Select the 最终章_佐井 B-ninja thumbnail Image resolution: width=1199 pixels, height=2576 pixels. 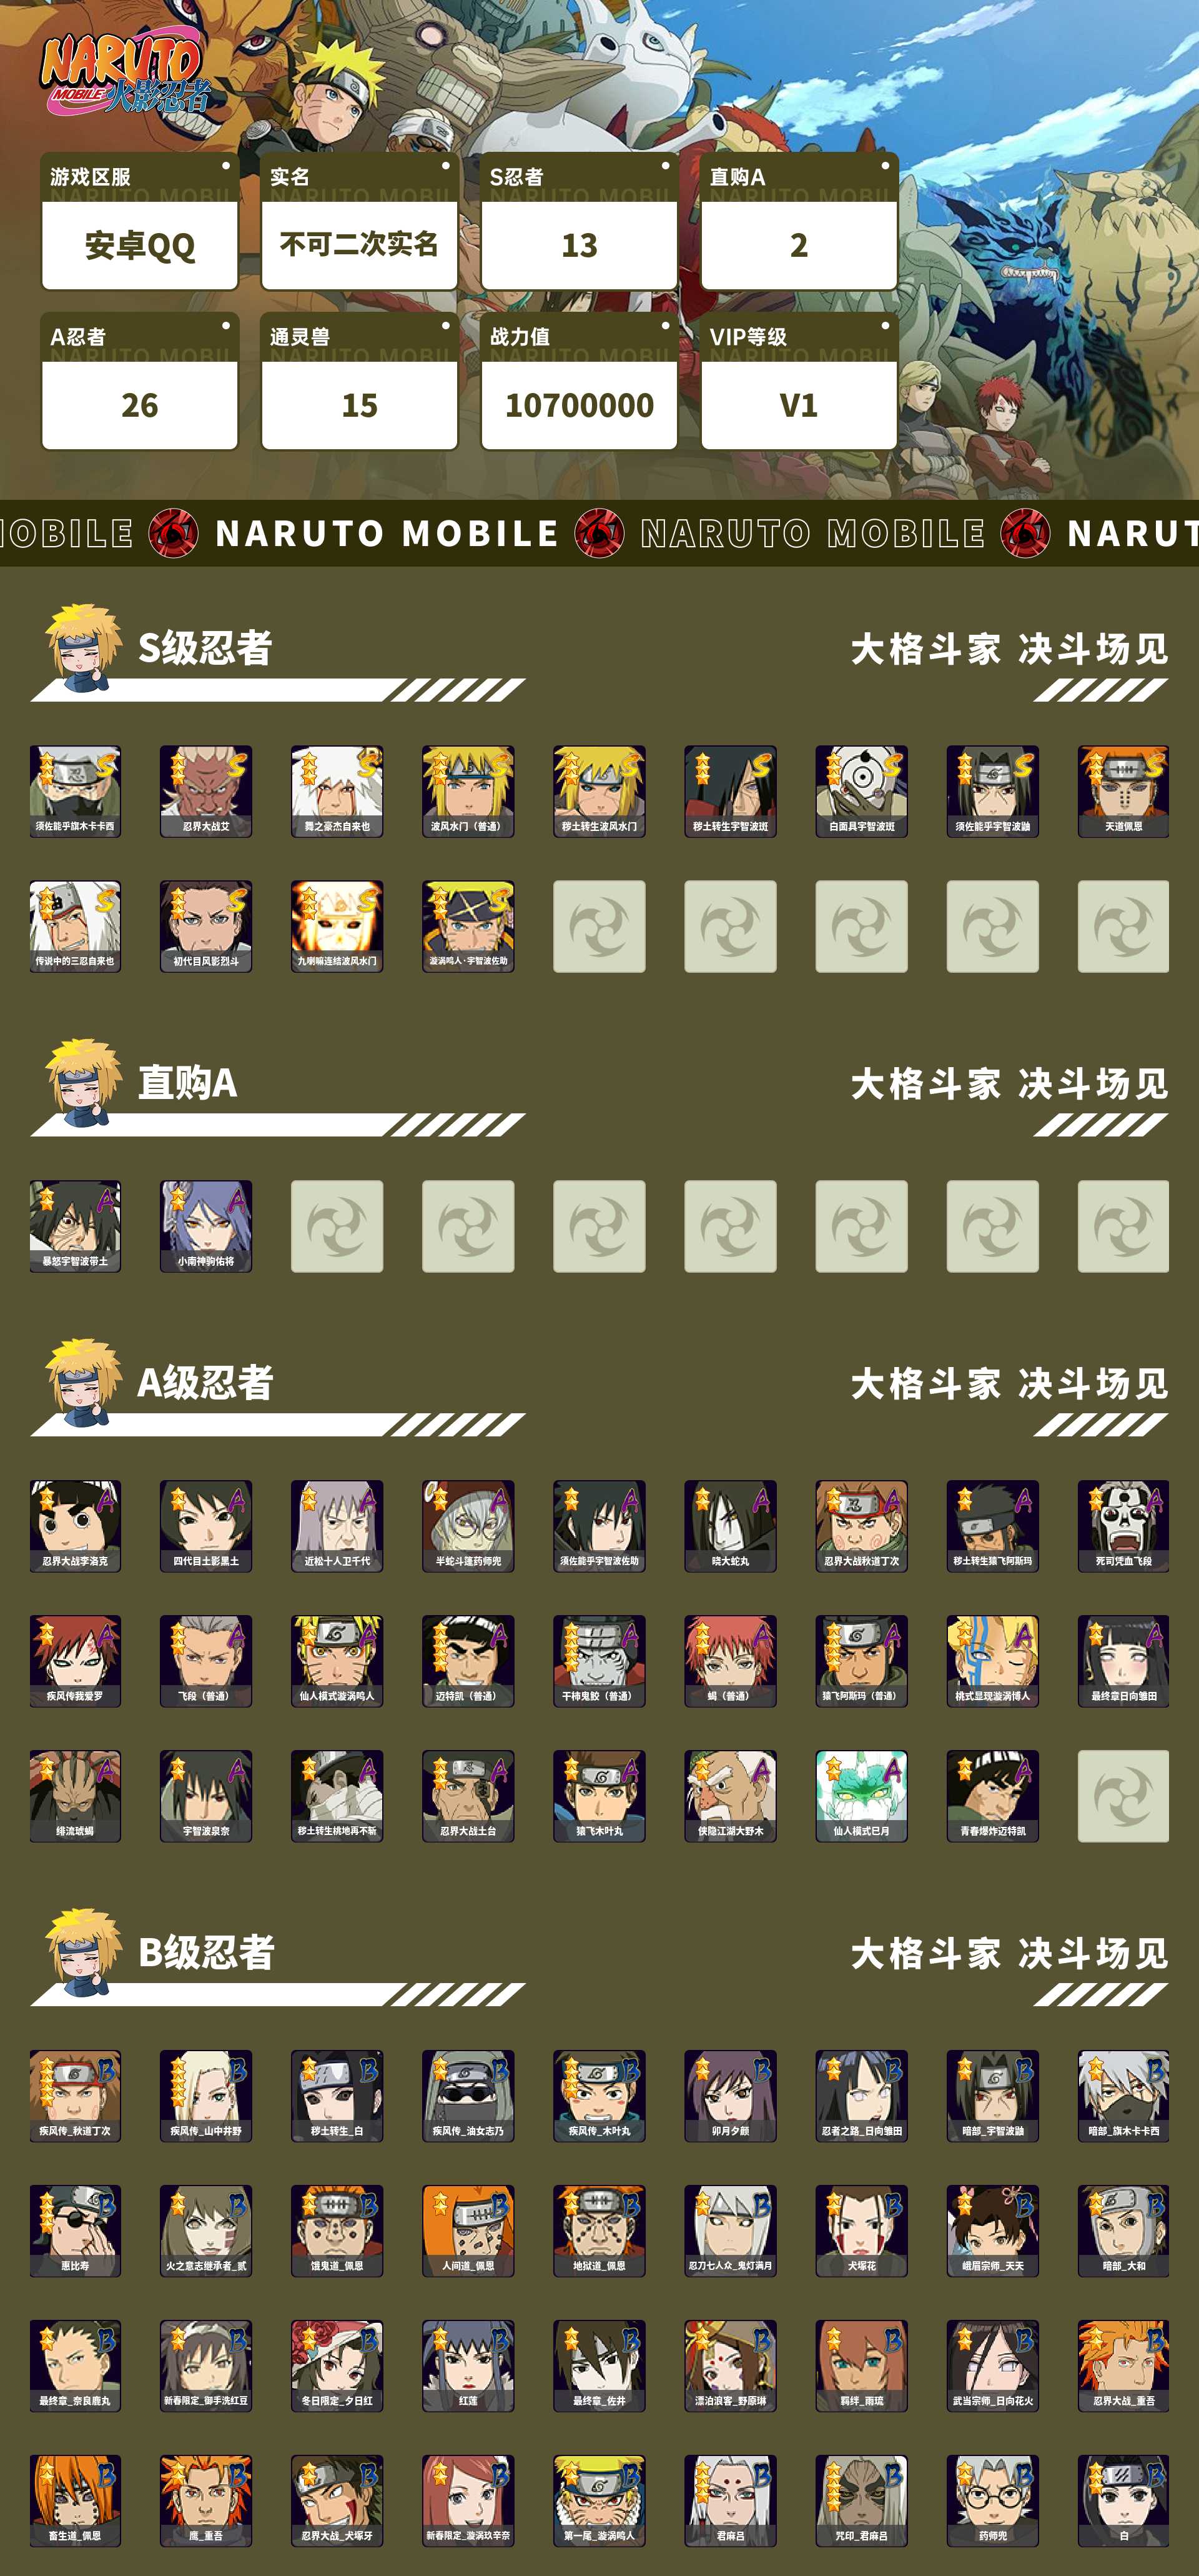pyautogui.click(x=599, y=2366)
